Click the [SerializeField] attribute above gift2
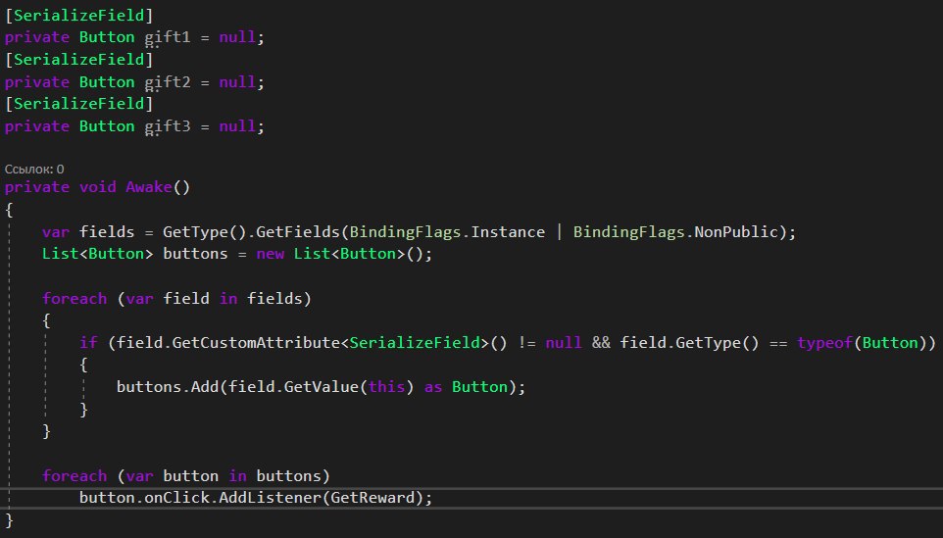943x538 pixels. click(x=78, y=60)
